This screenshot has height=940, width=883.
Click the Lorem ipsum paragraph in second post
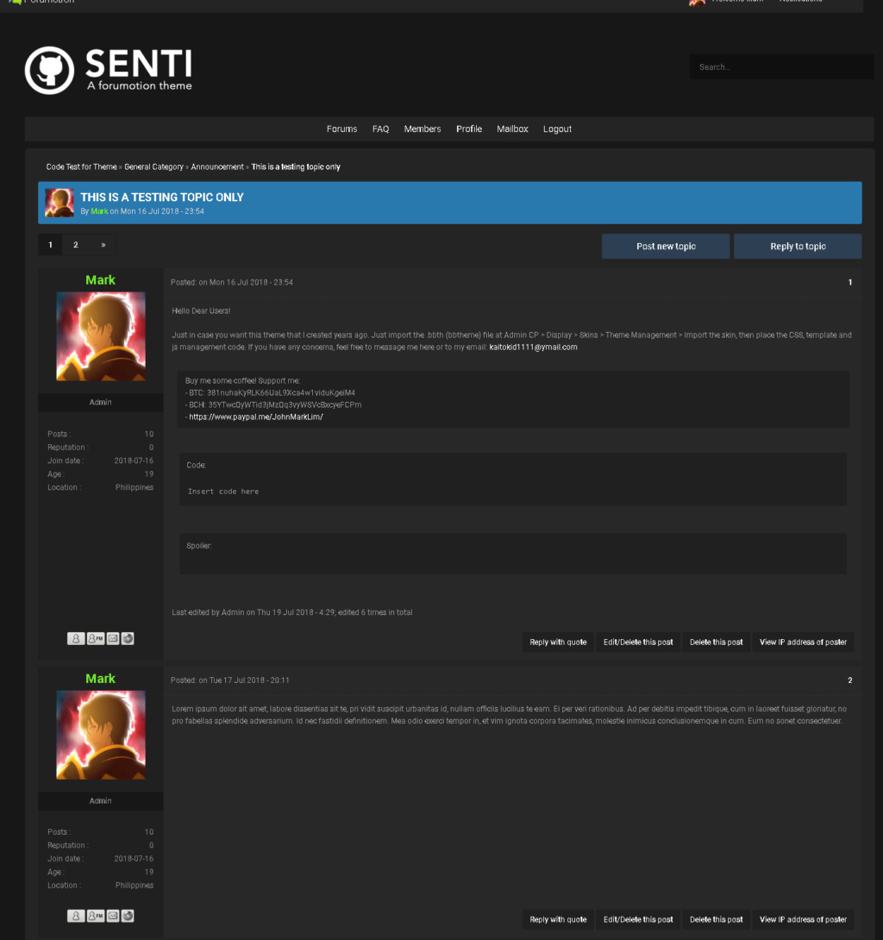[x=510, y=715]
